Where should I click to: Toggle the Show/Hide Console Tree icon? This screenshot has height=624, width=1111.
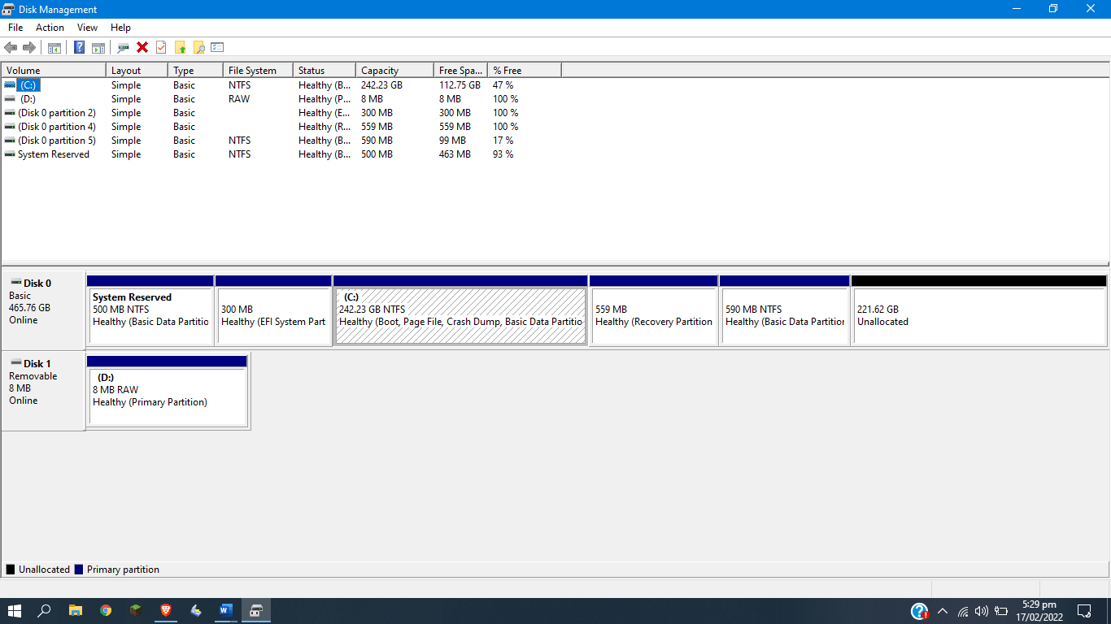[x=54, y=48]
